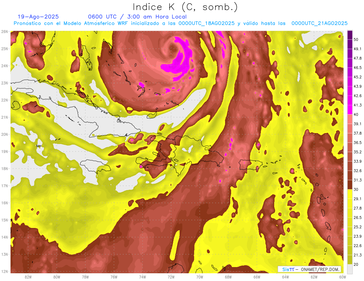Click the color scale value 50
Viewport: 364px width, 281px height.
[356, 39]
